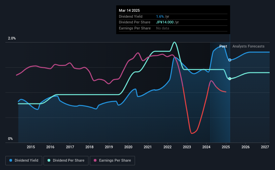275x170 pixels.
Task: Click the 2018 x-axis label
Action: 89,147
